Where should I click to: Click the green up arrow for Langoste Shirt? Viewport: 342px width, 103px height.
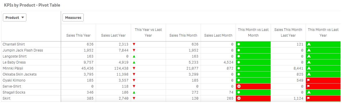(134, 56)
